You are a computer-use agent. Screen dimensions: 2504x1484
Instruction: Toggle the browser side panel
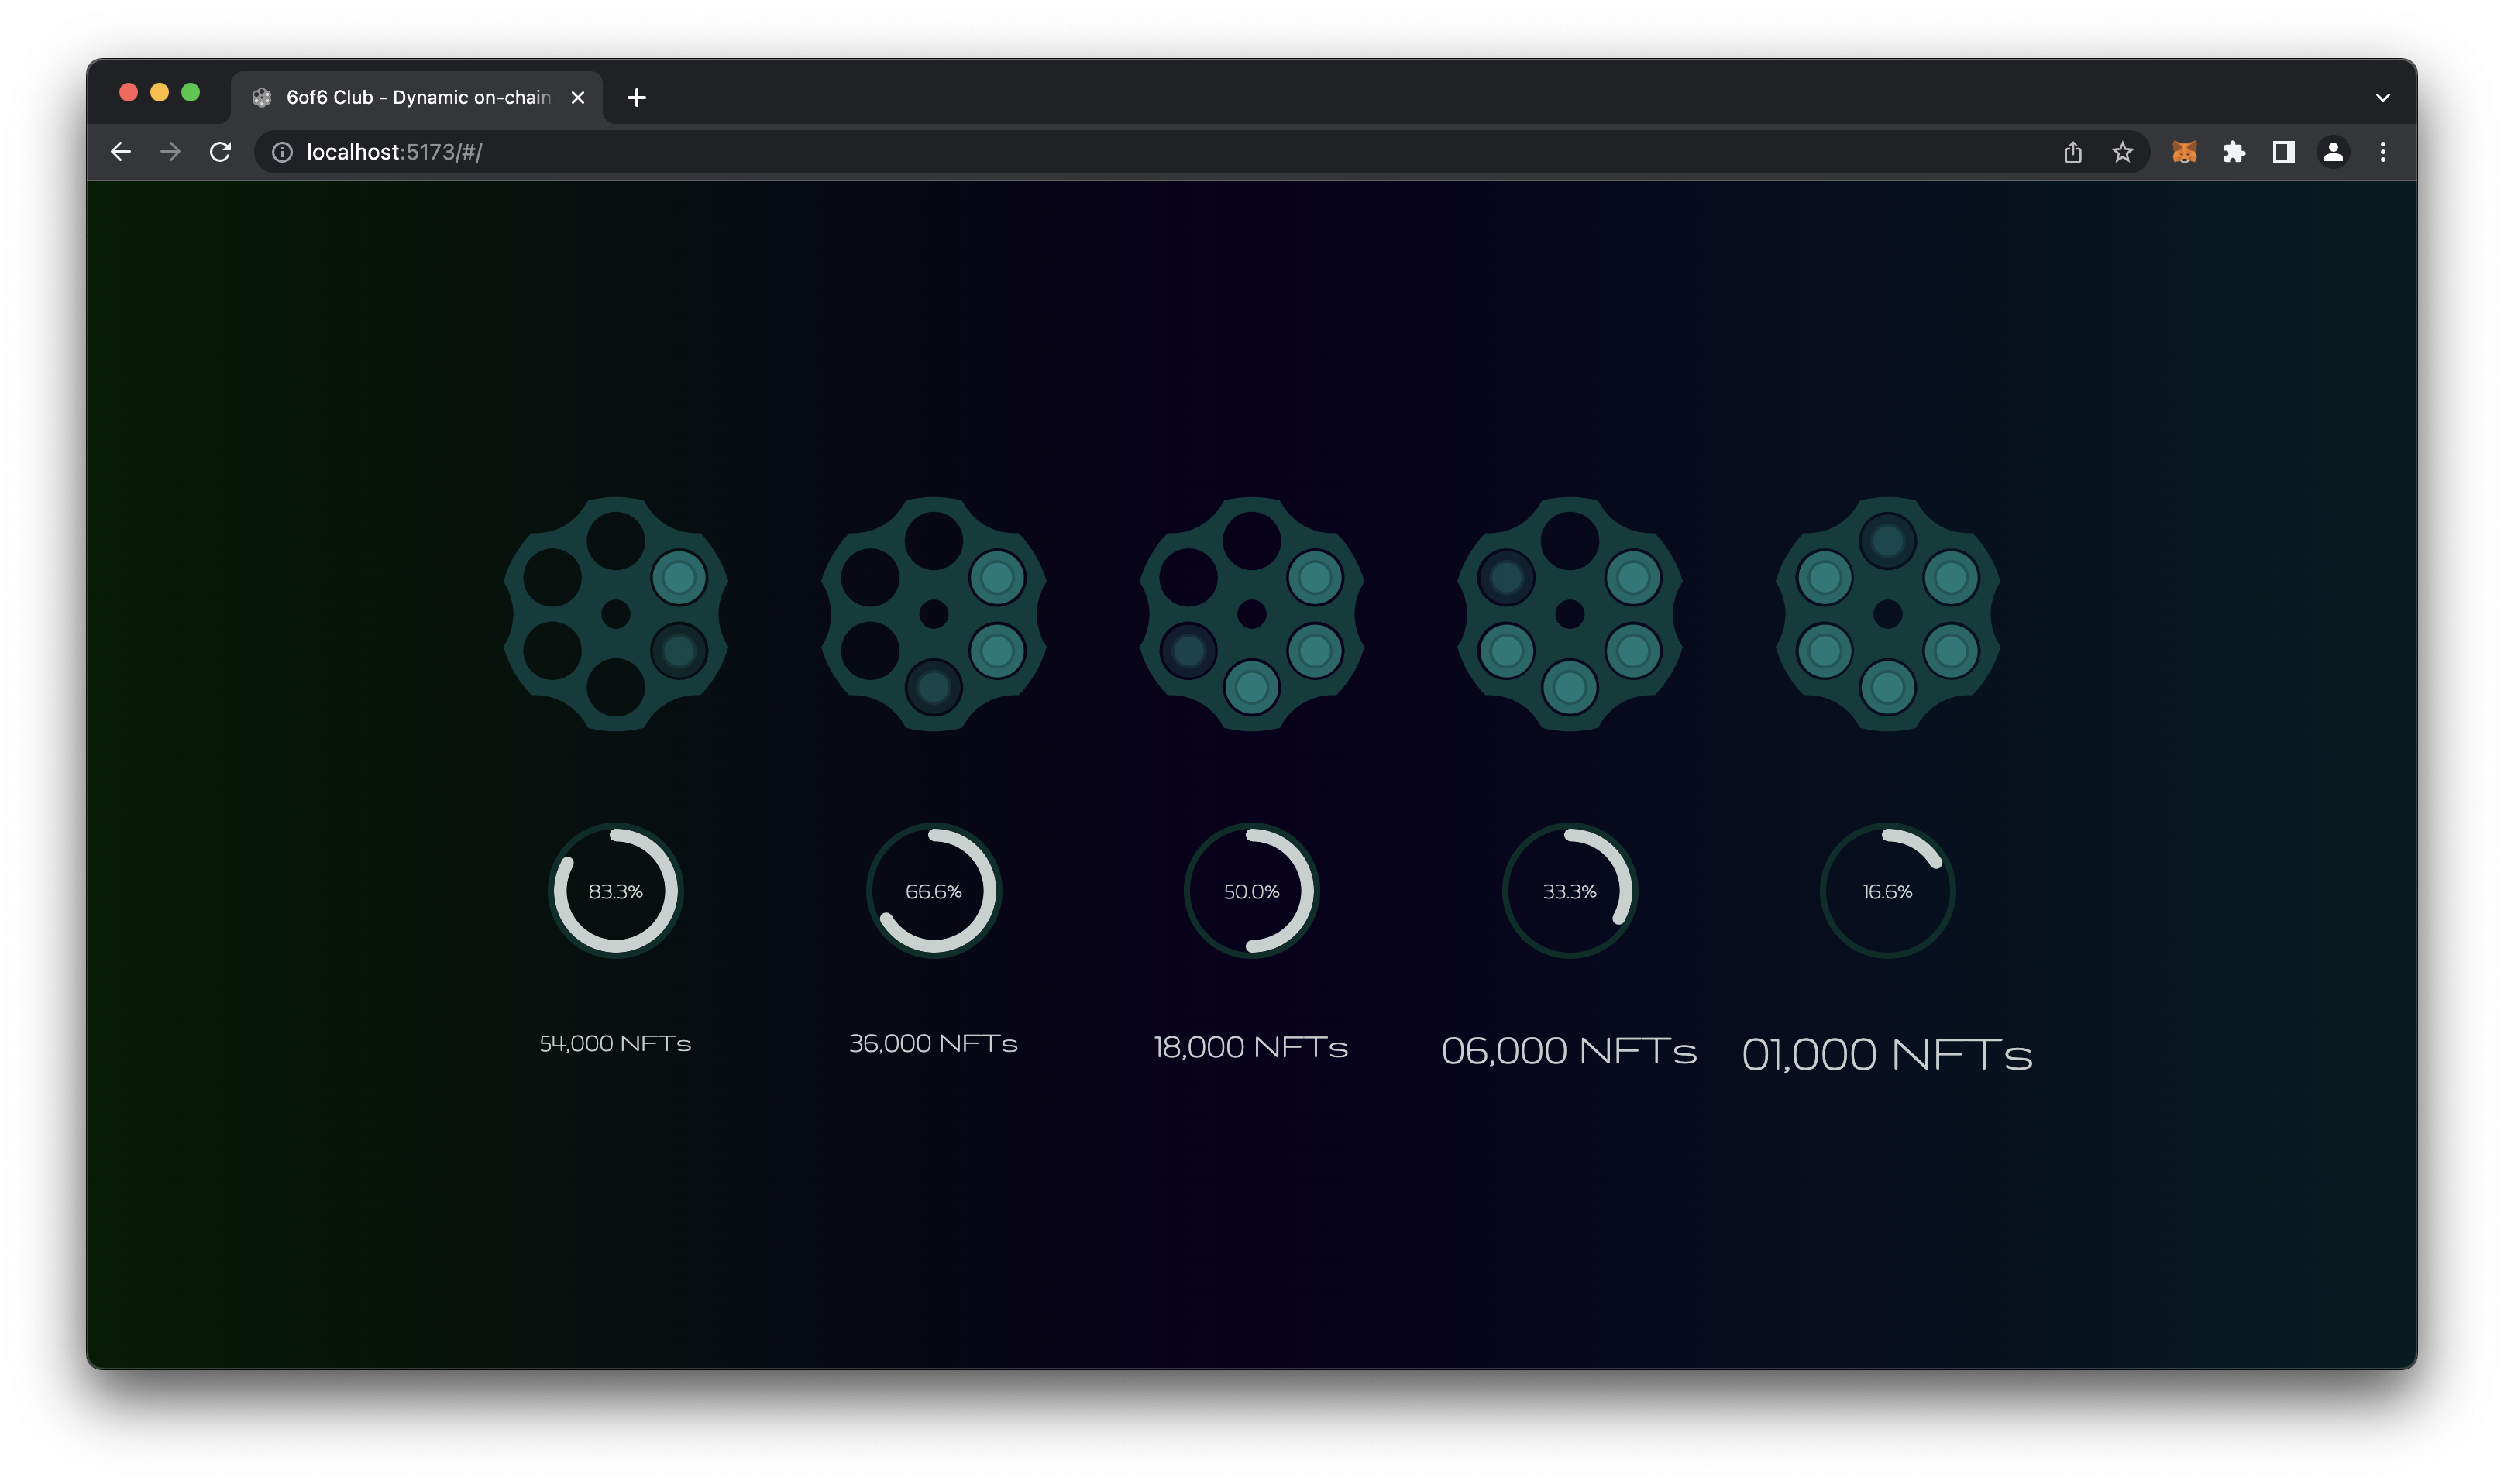pos(2283,152)
